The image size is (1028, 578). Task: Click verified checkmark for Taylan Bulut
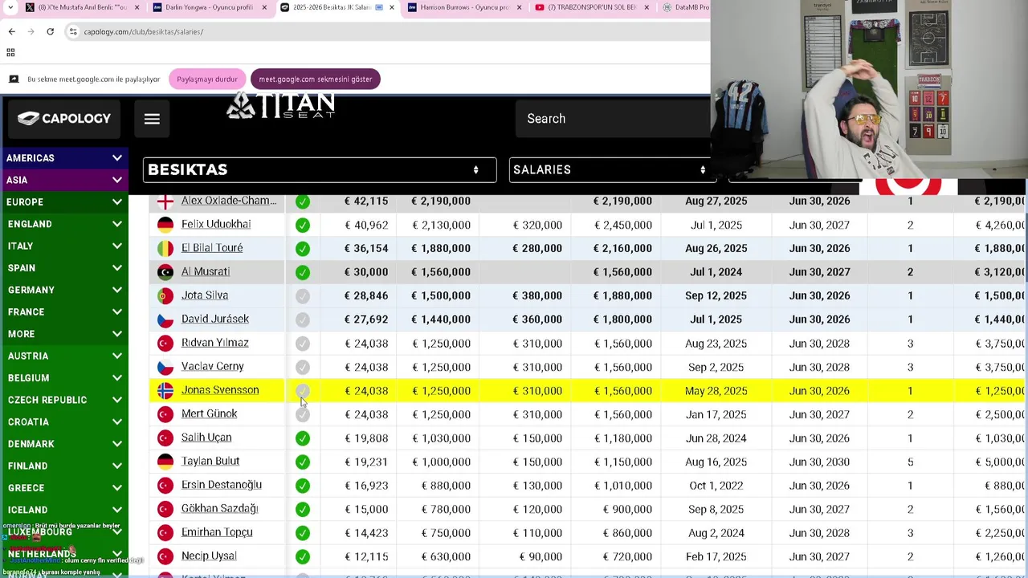tap(303, 462)
